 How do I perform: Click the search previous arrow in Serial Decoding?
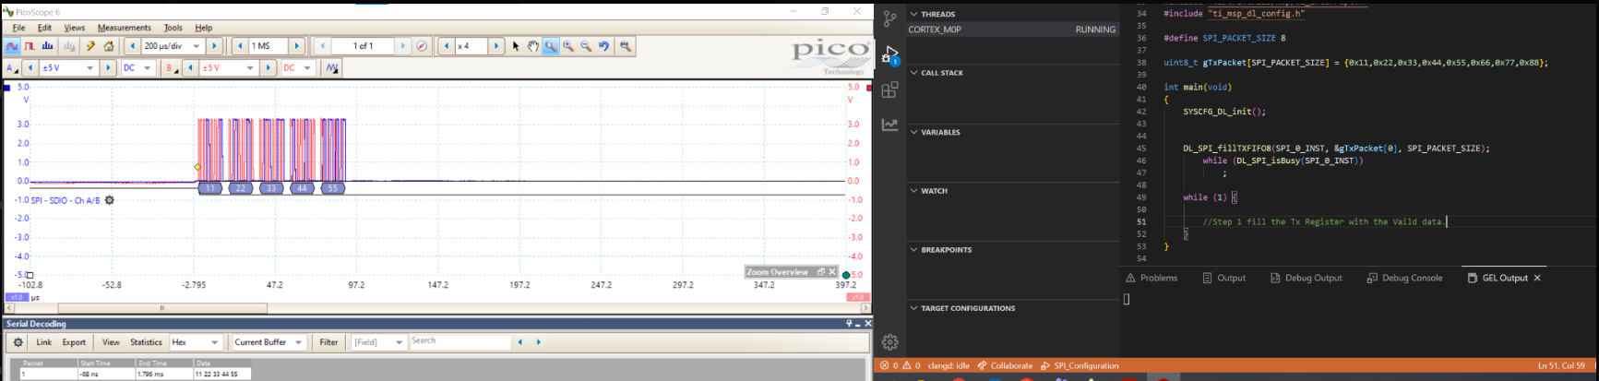click(x=520, y=342)
